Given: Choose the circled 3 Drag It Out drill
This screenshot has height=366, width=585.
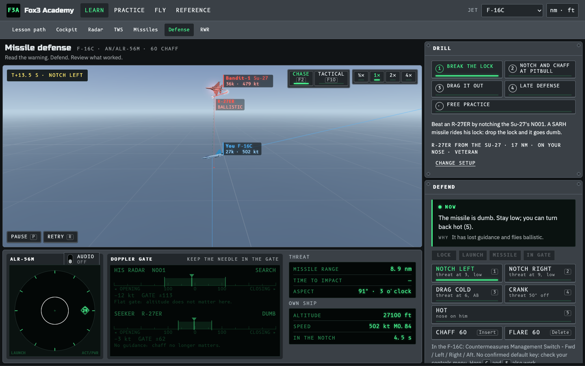Looking at the screenshot, I should [x=467, y=89].
